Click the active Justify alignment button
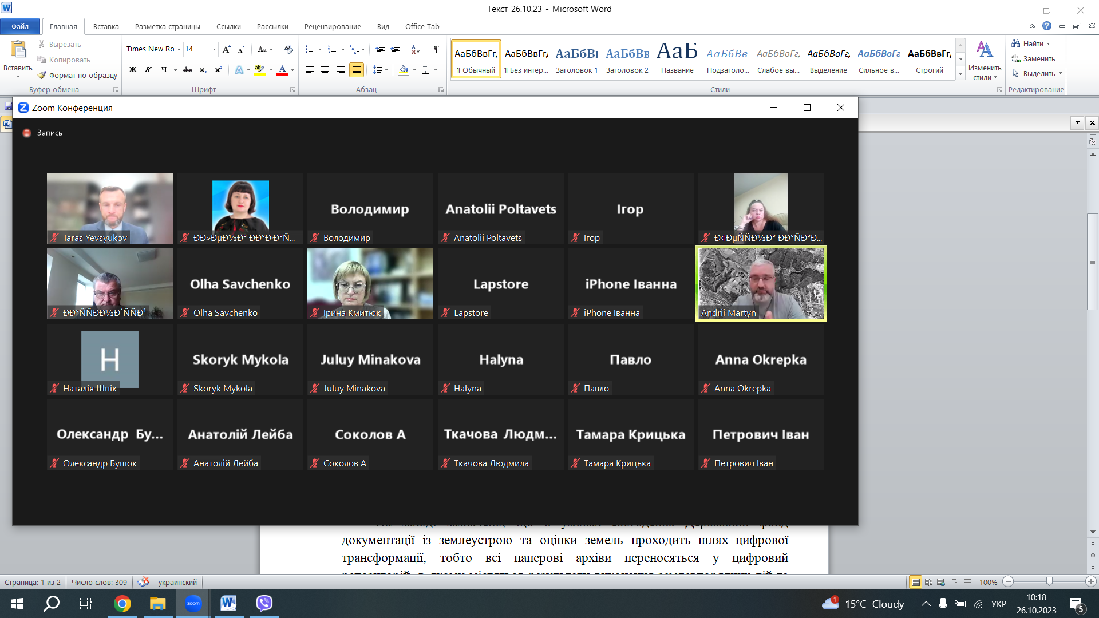The width and height of the screenshot is (1099, 618). tap(356, 70)
